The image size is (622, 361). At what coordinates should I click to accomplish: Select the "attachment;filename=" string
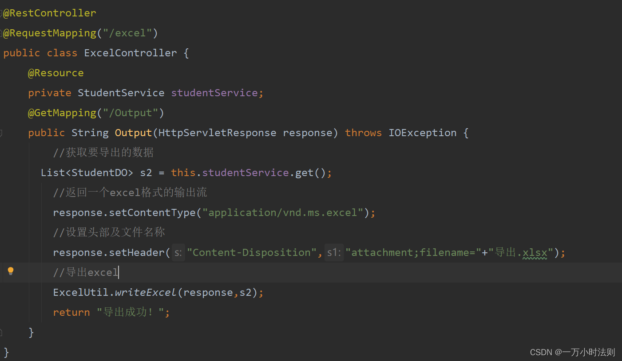(413, 252)
